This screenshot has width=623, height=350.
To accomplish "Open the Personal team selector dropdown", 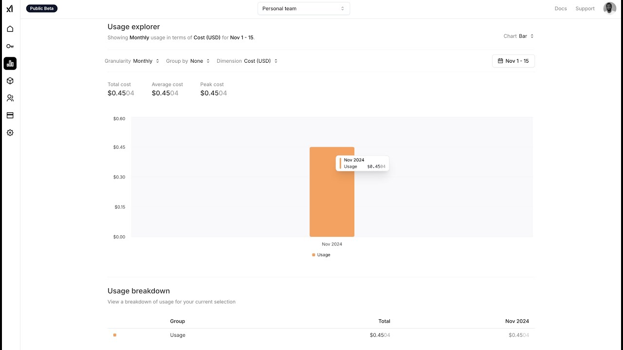I will pos(303,8).
